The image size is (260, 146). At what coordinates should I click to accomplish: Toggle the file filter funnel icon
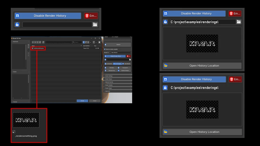94,42
